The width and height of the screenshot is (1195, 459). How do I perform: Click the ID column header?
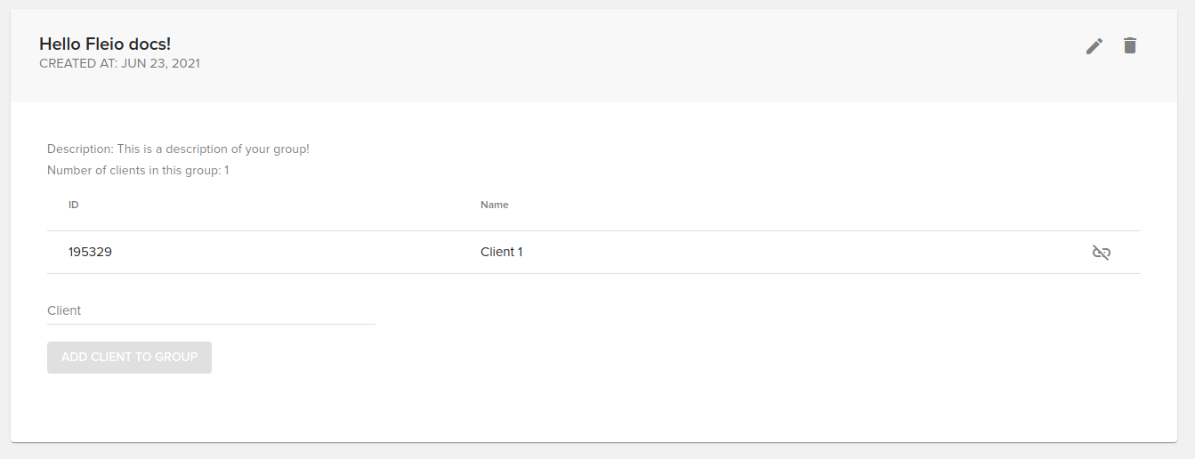pos(74,205)
